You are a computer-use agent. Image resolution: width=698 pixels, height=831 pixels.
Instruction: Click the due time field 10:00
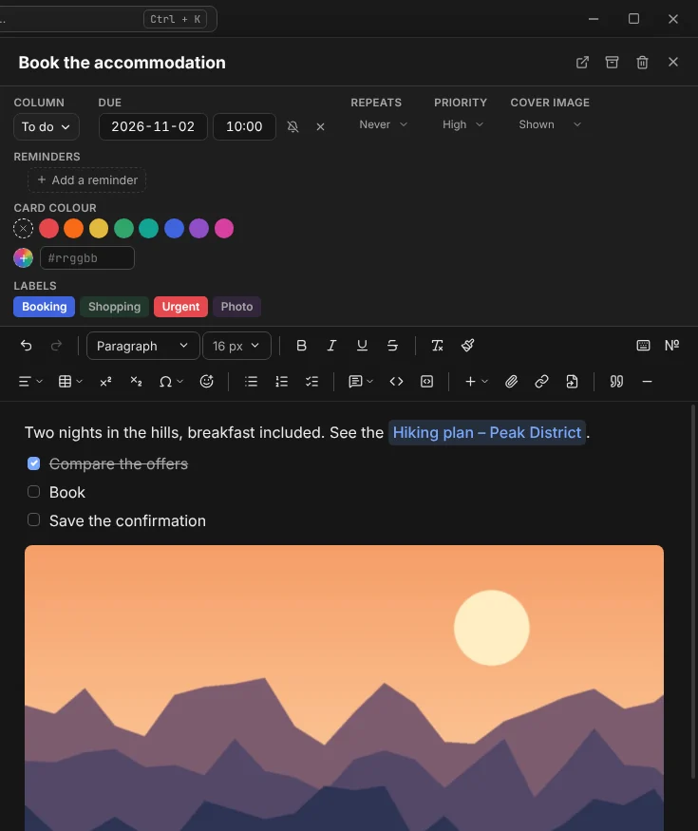[x=244, y=126]
